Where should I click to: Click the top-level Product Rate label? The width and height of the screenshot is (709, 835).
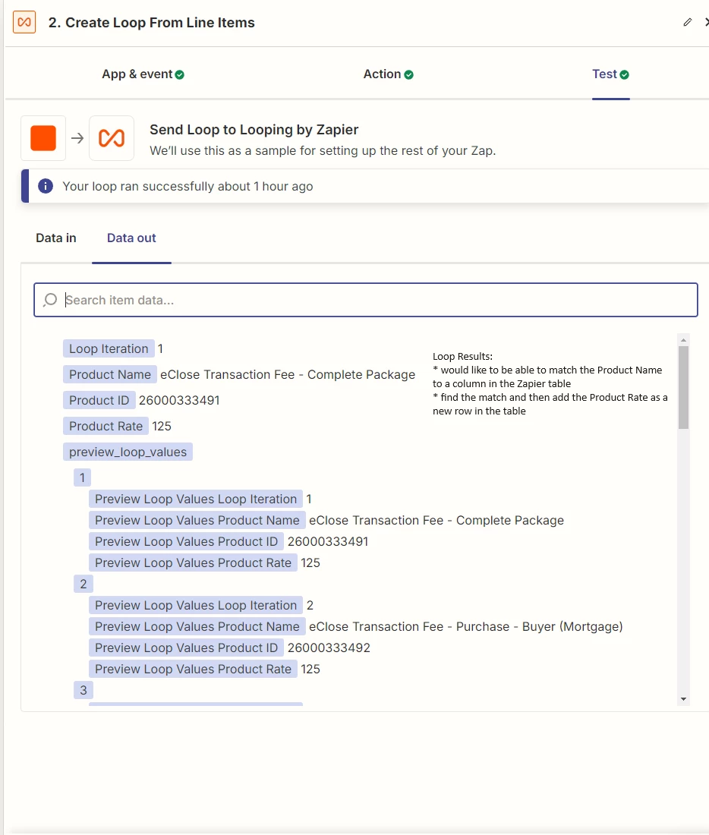tap(106, 426)
